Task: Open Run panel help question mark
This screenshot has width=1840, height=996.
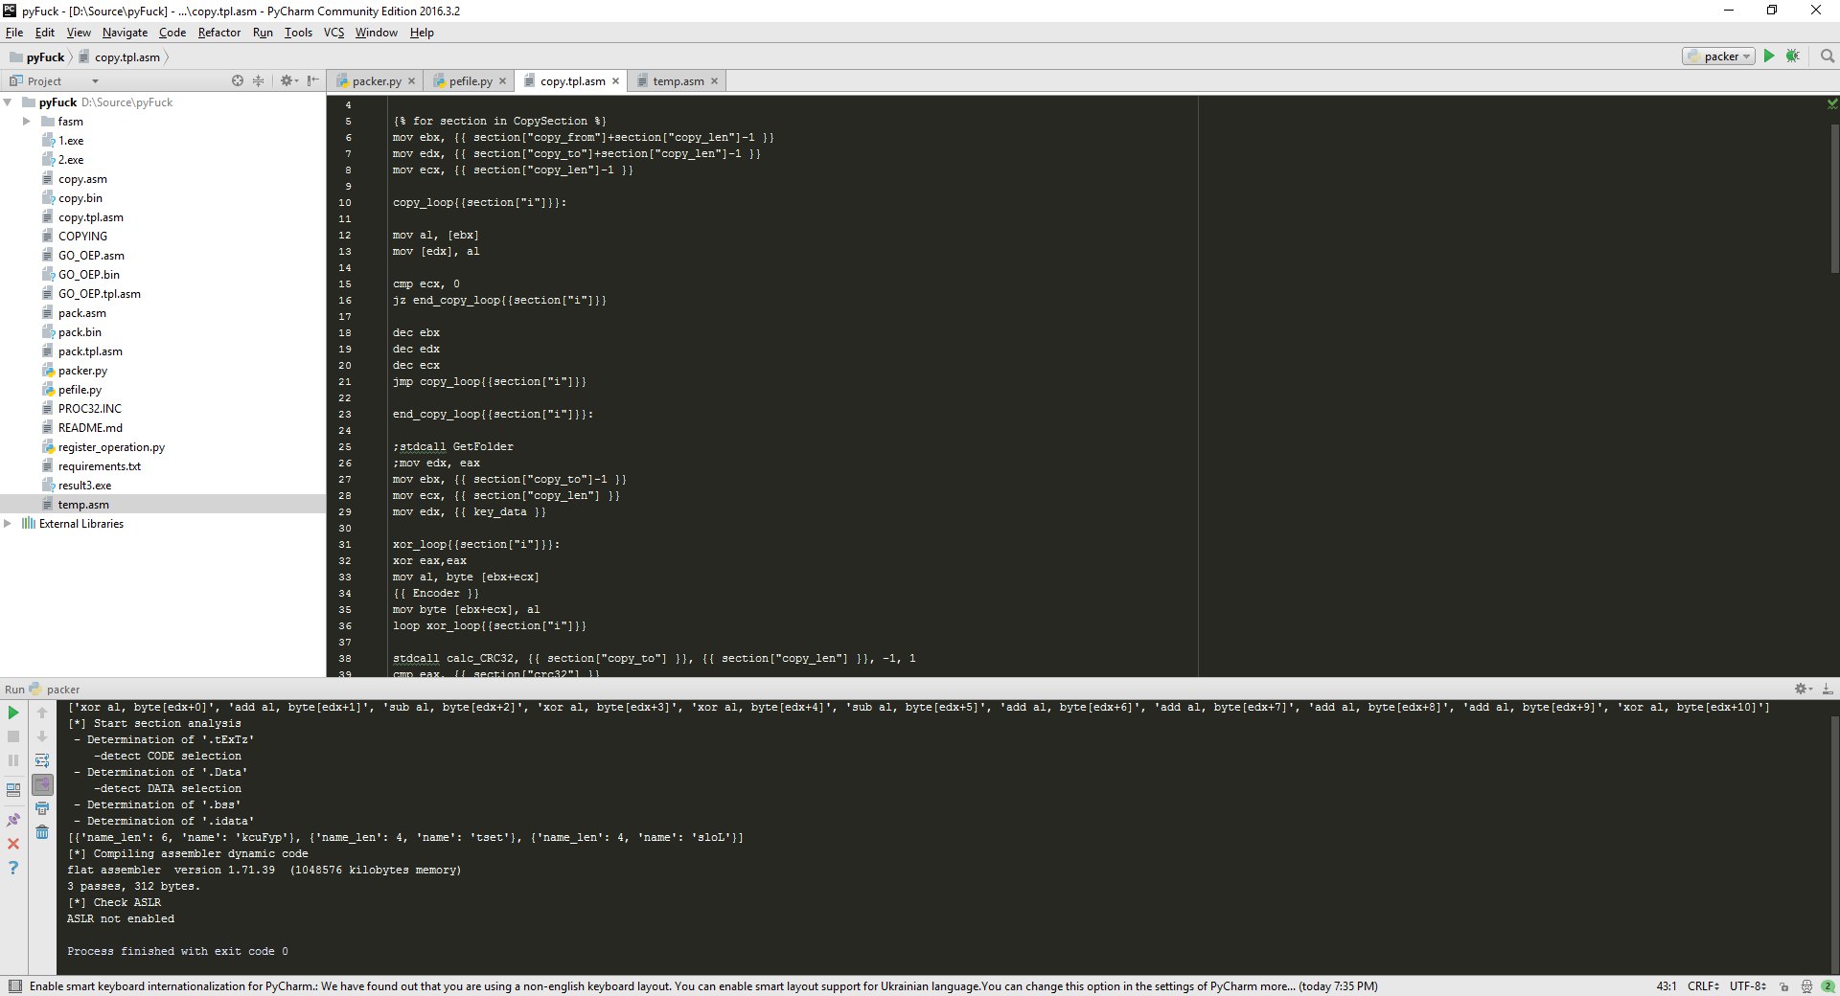Action: 13,868
